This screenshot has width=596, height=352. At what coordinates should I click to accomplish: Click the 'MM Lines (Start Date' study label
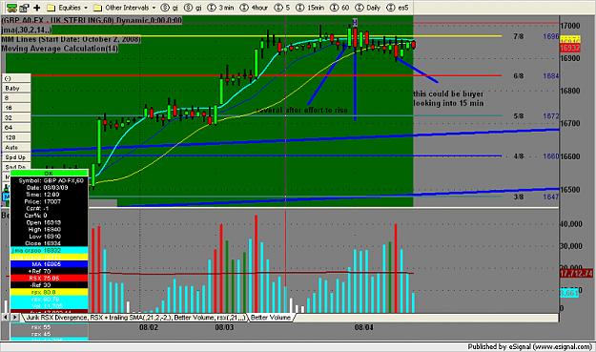(x=72, y=39)
